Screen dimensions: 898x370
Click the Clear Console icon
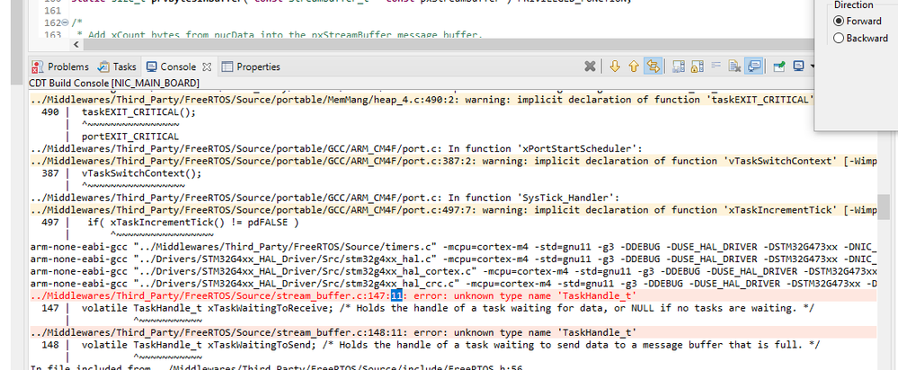click(734, 66)
